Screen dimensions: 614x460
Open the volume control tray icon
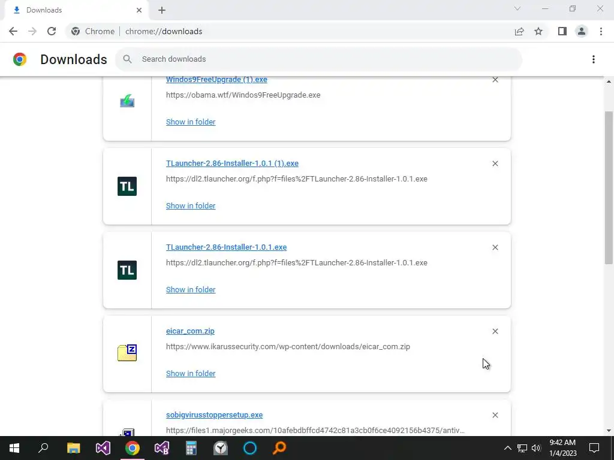(x=536, y=448)
